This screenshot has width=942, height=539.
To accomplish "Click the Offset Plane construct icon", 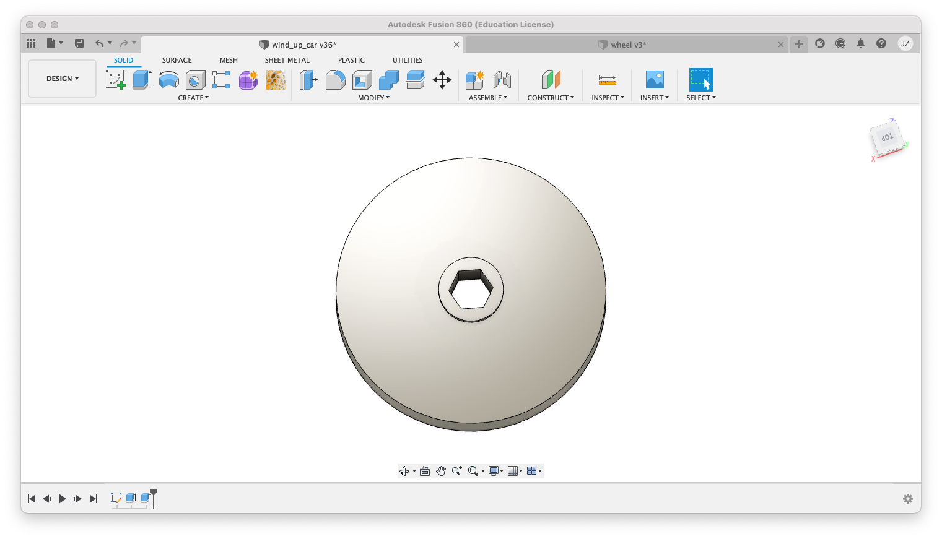I will pyautogui.click(x=551, y=80).
